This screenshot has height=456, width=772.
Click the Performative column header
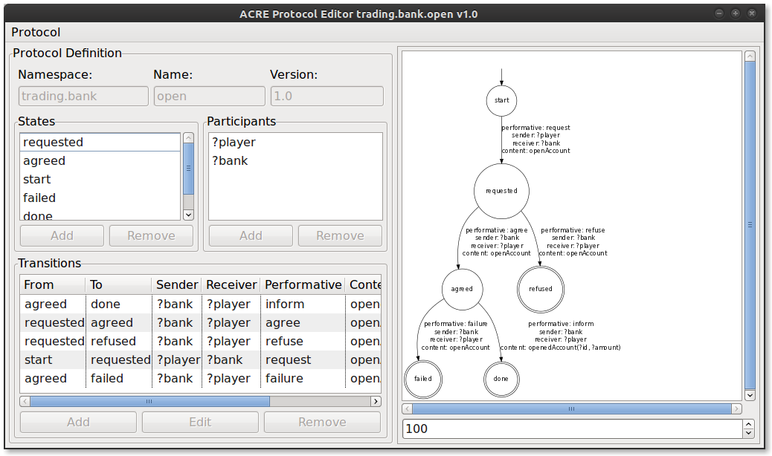click(303, 285)
